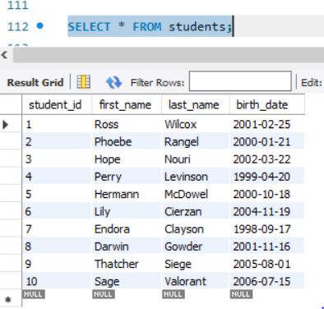Select the cell Nouri
Viewport: 324px width, 309px height.
[x=196, y=159]
